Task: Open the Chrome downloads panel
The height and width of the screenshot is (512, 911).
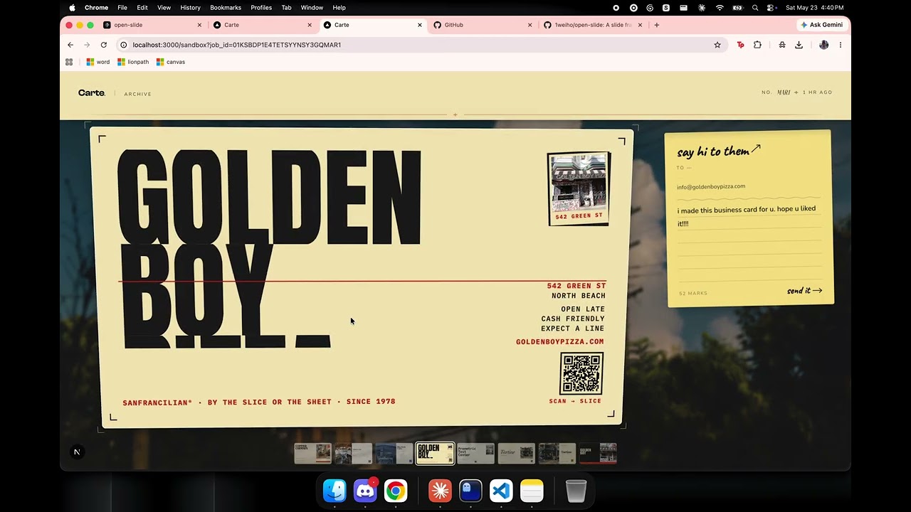Action: (799, 45)
